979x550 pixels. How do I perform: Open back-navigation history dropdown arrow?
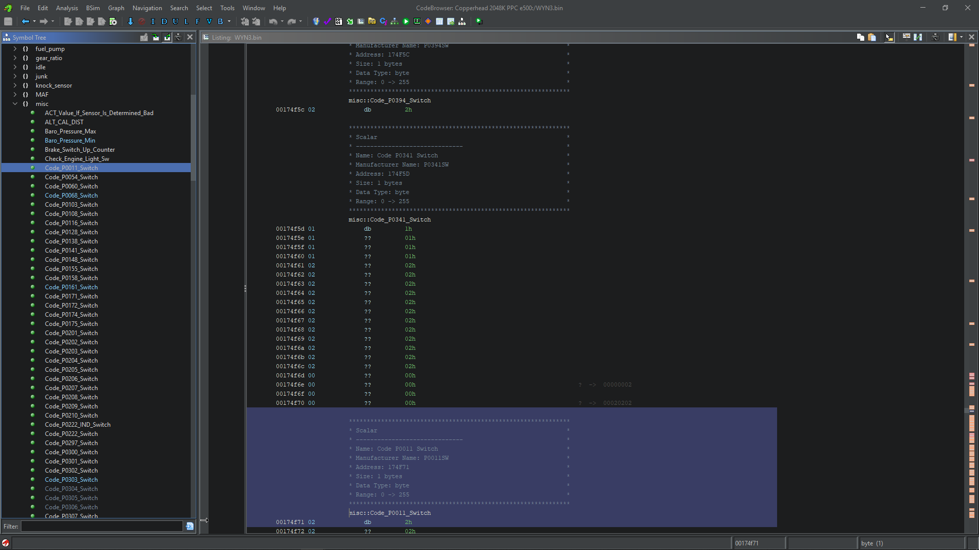point(34,21)
